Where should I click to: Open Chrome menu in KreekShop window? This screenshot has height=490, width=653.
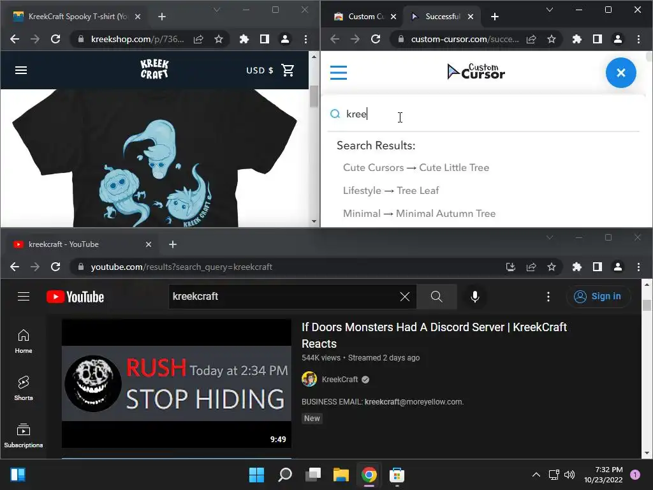(x=305, y=39)
